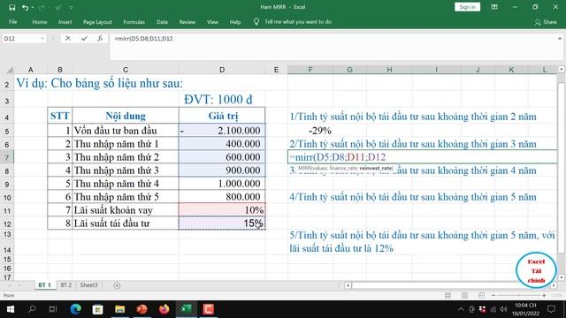Click the 'Lãi suất khoản vay' cell
The height and width of the screenshot is (318, 566).
click(x=126, y=210)
